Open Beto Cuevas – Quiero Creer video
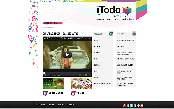Image resolution: width=174 pixels, height=109 pixels. tap(124, 72)
